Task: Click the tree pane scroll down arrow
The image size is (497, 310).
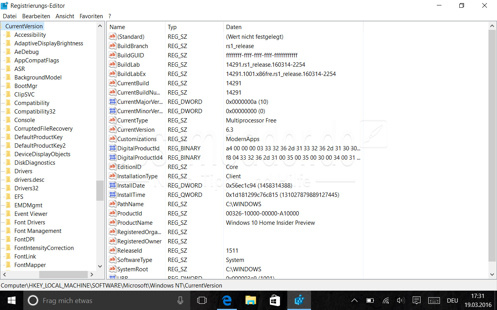Action: (x=100, y=267)
